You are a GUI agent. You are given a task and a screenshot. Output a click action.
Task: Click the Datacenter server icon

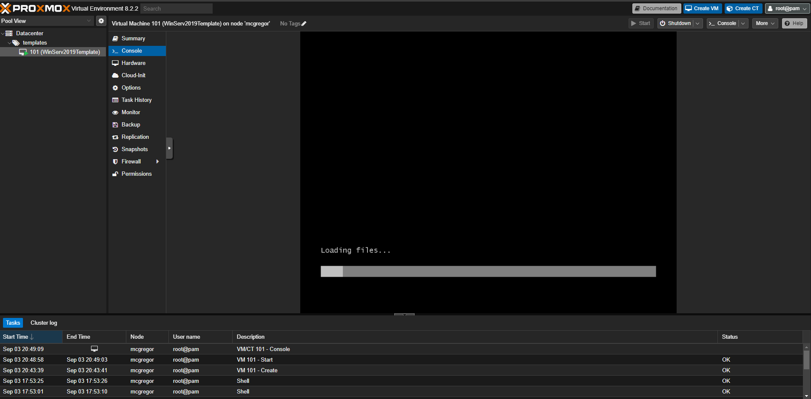(9, 33)
